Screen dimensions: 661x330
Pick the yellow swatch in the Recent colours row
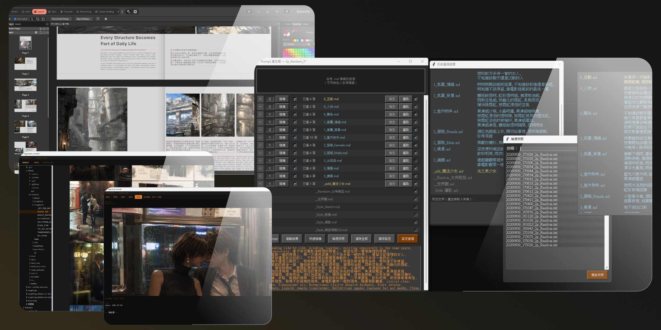point(295,40)
